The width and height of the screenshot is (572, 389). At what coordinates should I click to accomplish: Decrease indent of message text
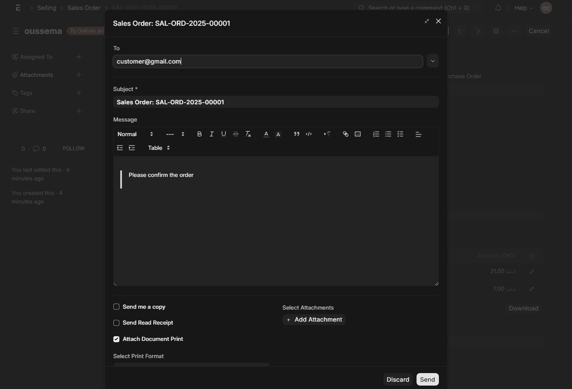pyautogui.click(x=120, y=148)
